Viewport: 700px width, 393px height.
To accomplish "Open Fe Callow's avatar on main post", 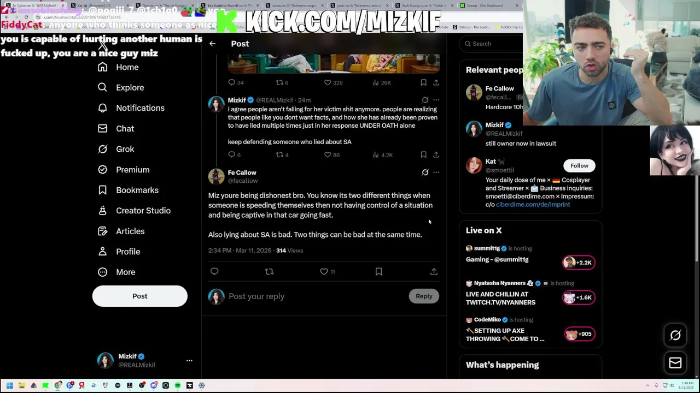I will tap(216, 176).
